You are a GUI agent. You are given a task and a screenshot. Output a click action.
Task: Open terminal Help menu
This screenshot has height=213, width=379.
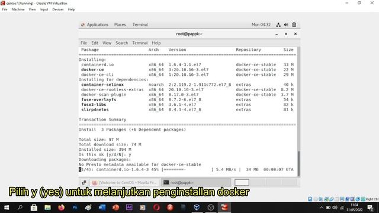156,43
